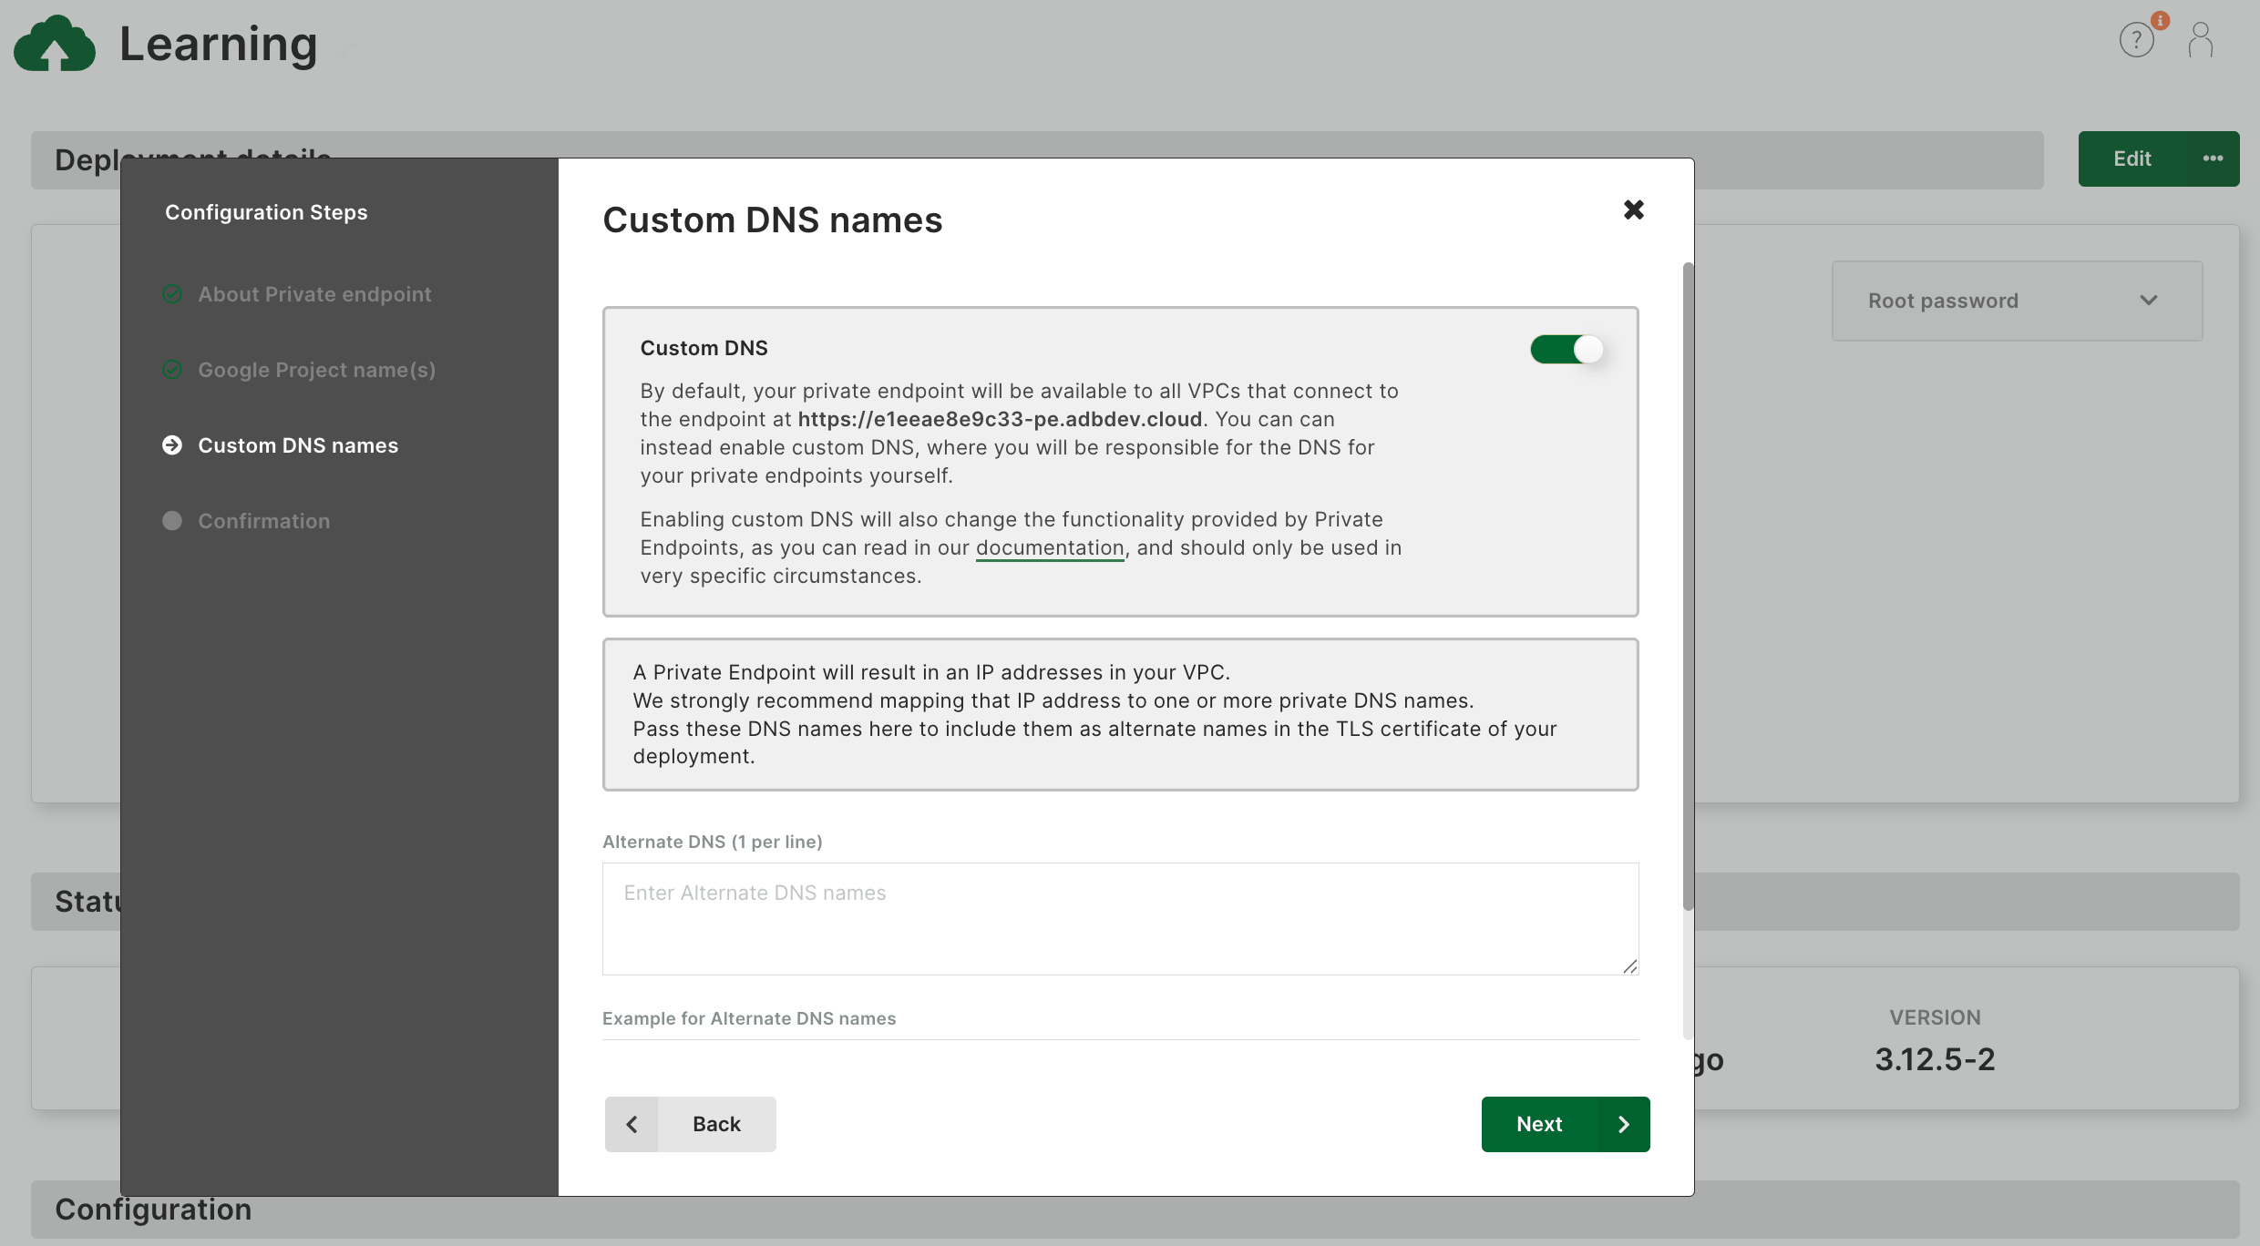
Task: Click the gray circle icon beside Confirmation
Action: 172,521
